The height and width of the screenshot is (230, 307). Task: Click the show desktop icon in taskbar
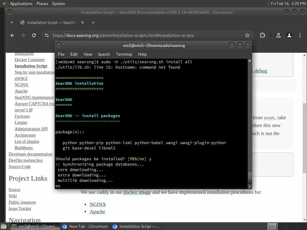pos(4,226)
